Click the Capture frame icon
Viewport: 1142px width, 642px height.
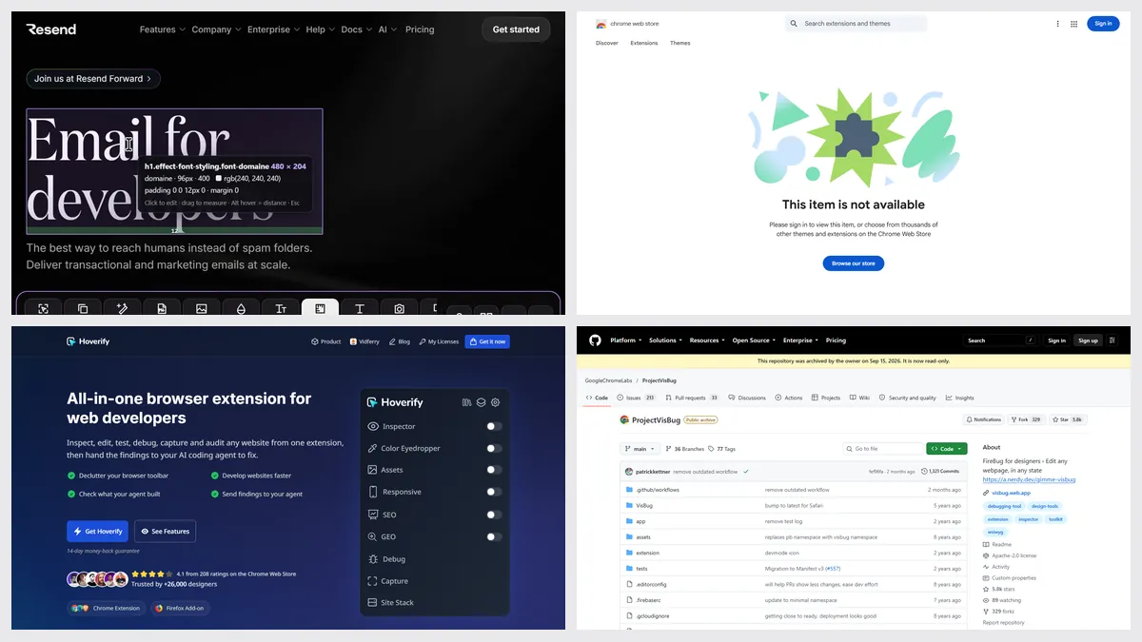(373, 581)
